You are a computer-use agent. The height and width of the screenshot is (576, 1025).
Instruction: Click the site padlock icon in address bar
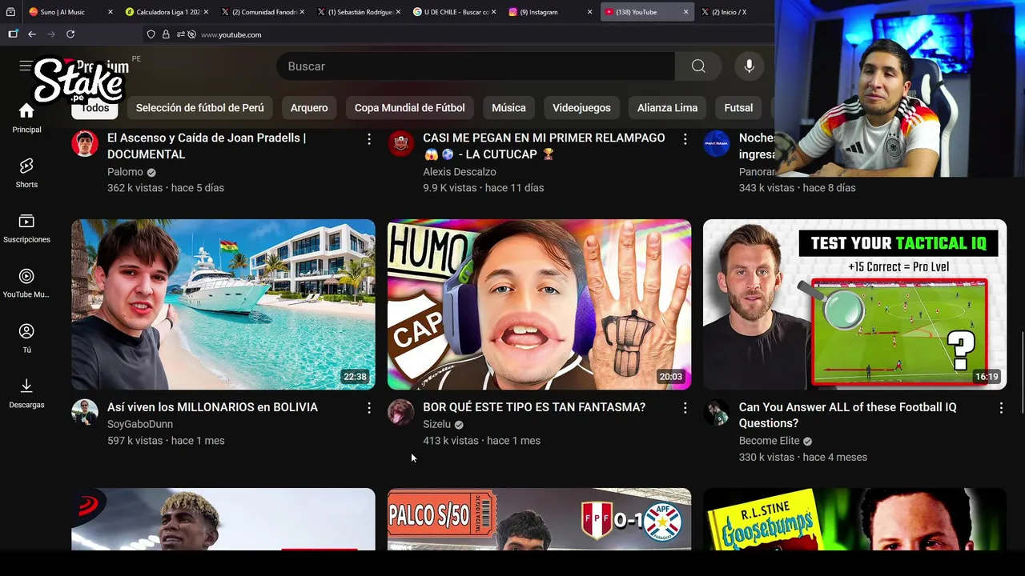click(166, 34)
